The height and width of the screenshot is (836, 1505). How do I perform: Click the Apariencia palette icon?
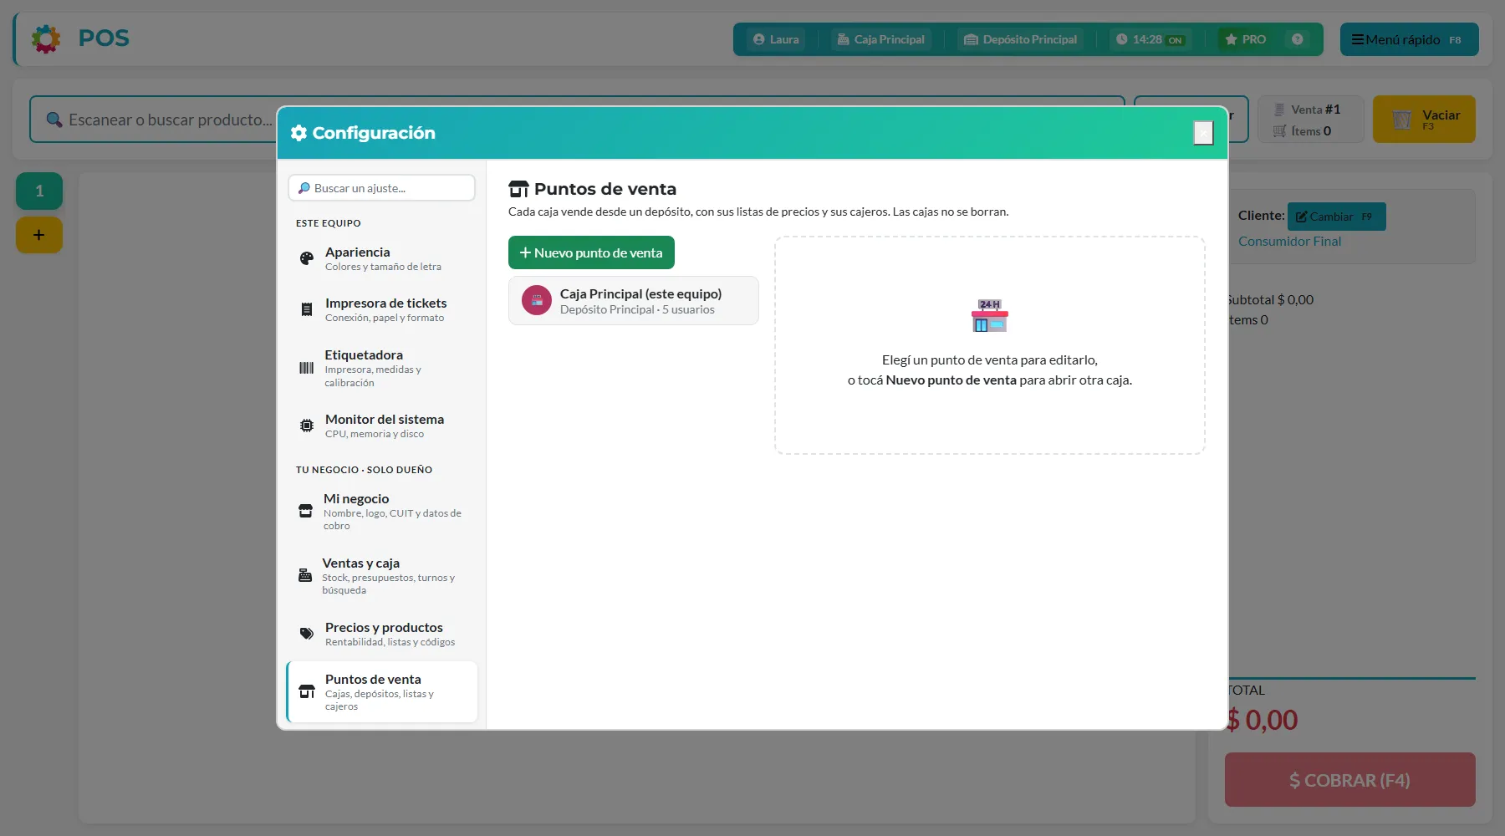307,259
